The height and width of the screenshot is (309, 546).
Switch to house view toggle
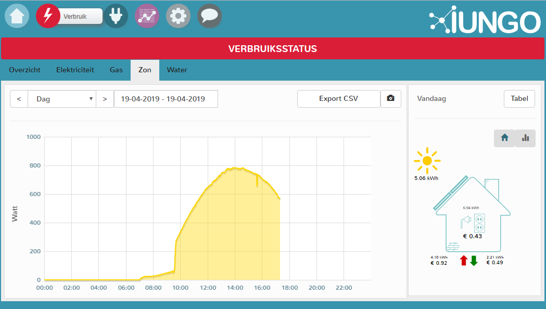(504, 138)
